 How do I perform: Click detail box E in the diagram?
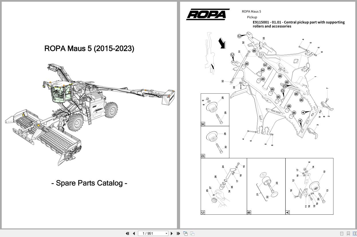point(215,110)
